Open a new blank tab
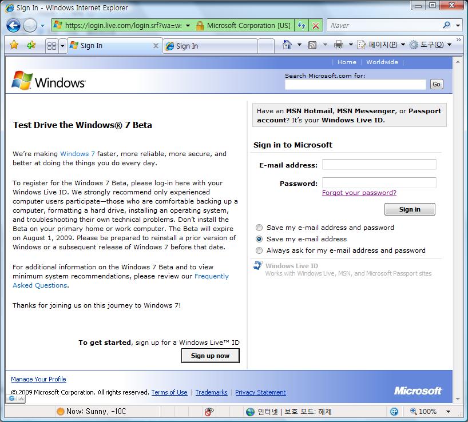468x422 pixels. pos(266,46)
